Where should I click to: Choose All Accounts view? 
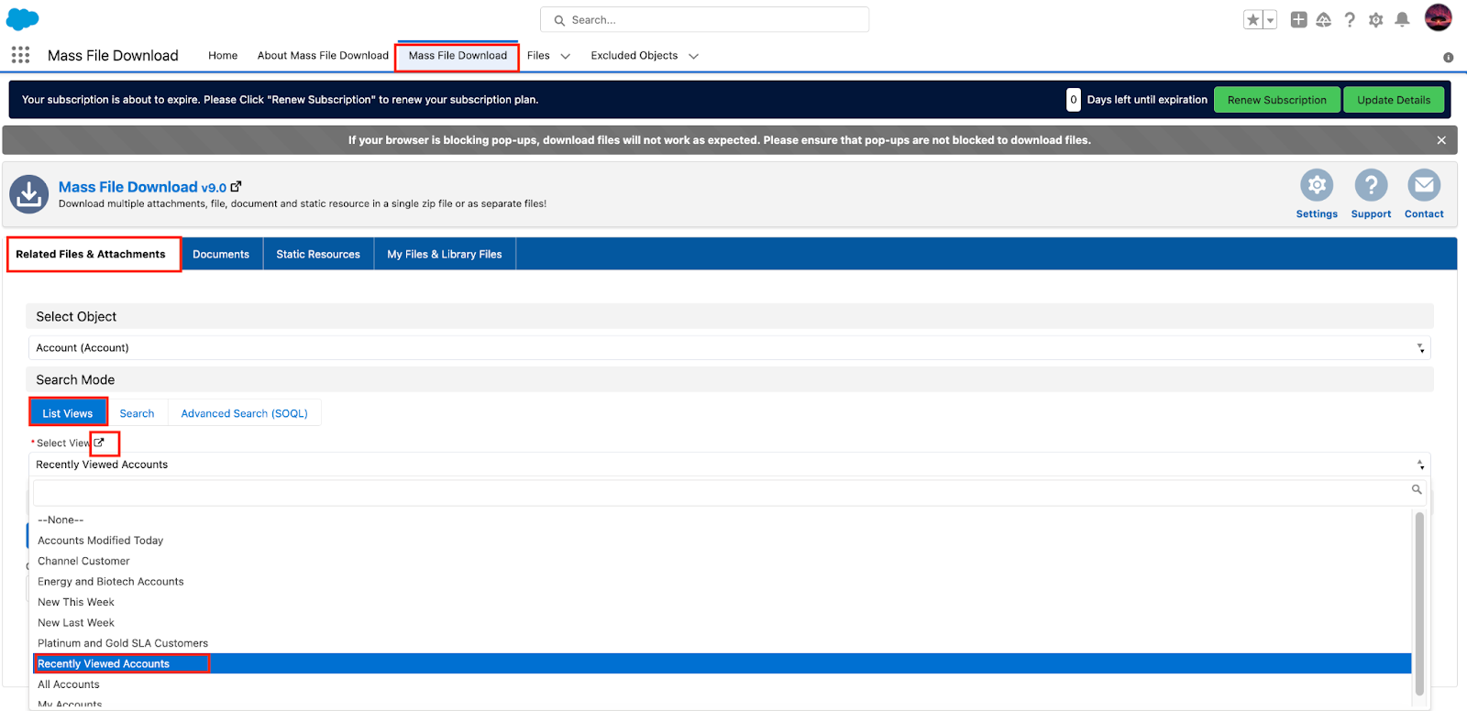[x=722, y=684]
